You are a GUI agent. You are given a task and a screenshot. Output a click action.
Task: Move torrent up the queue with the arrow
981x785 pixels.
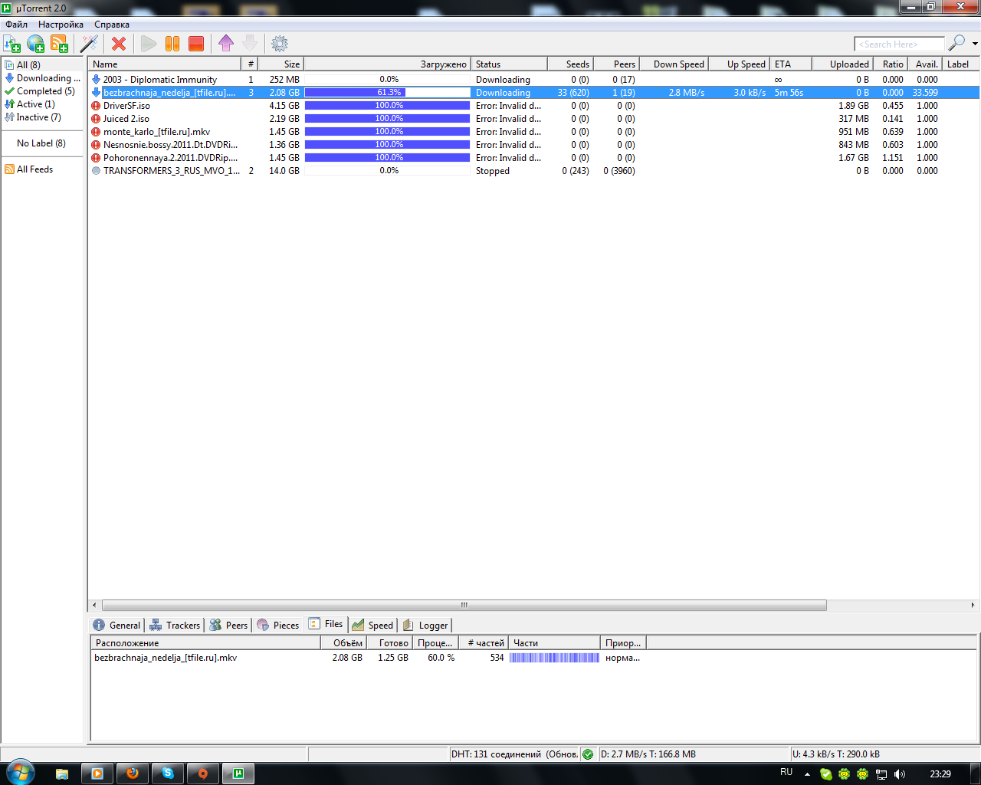point(226,44)
